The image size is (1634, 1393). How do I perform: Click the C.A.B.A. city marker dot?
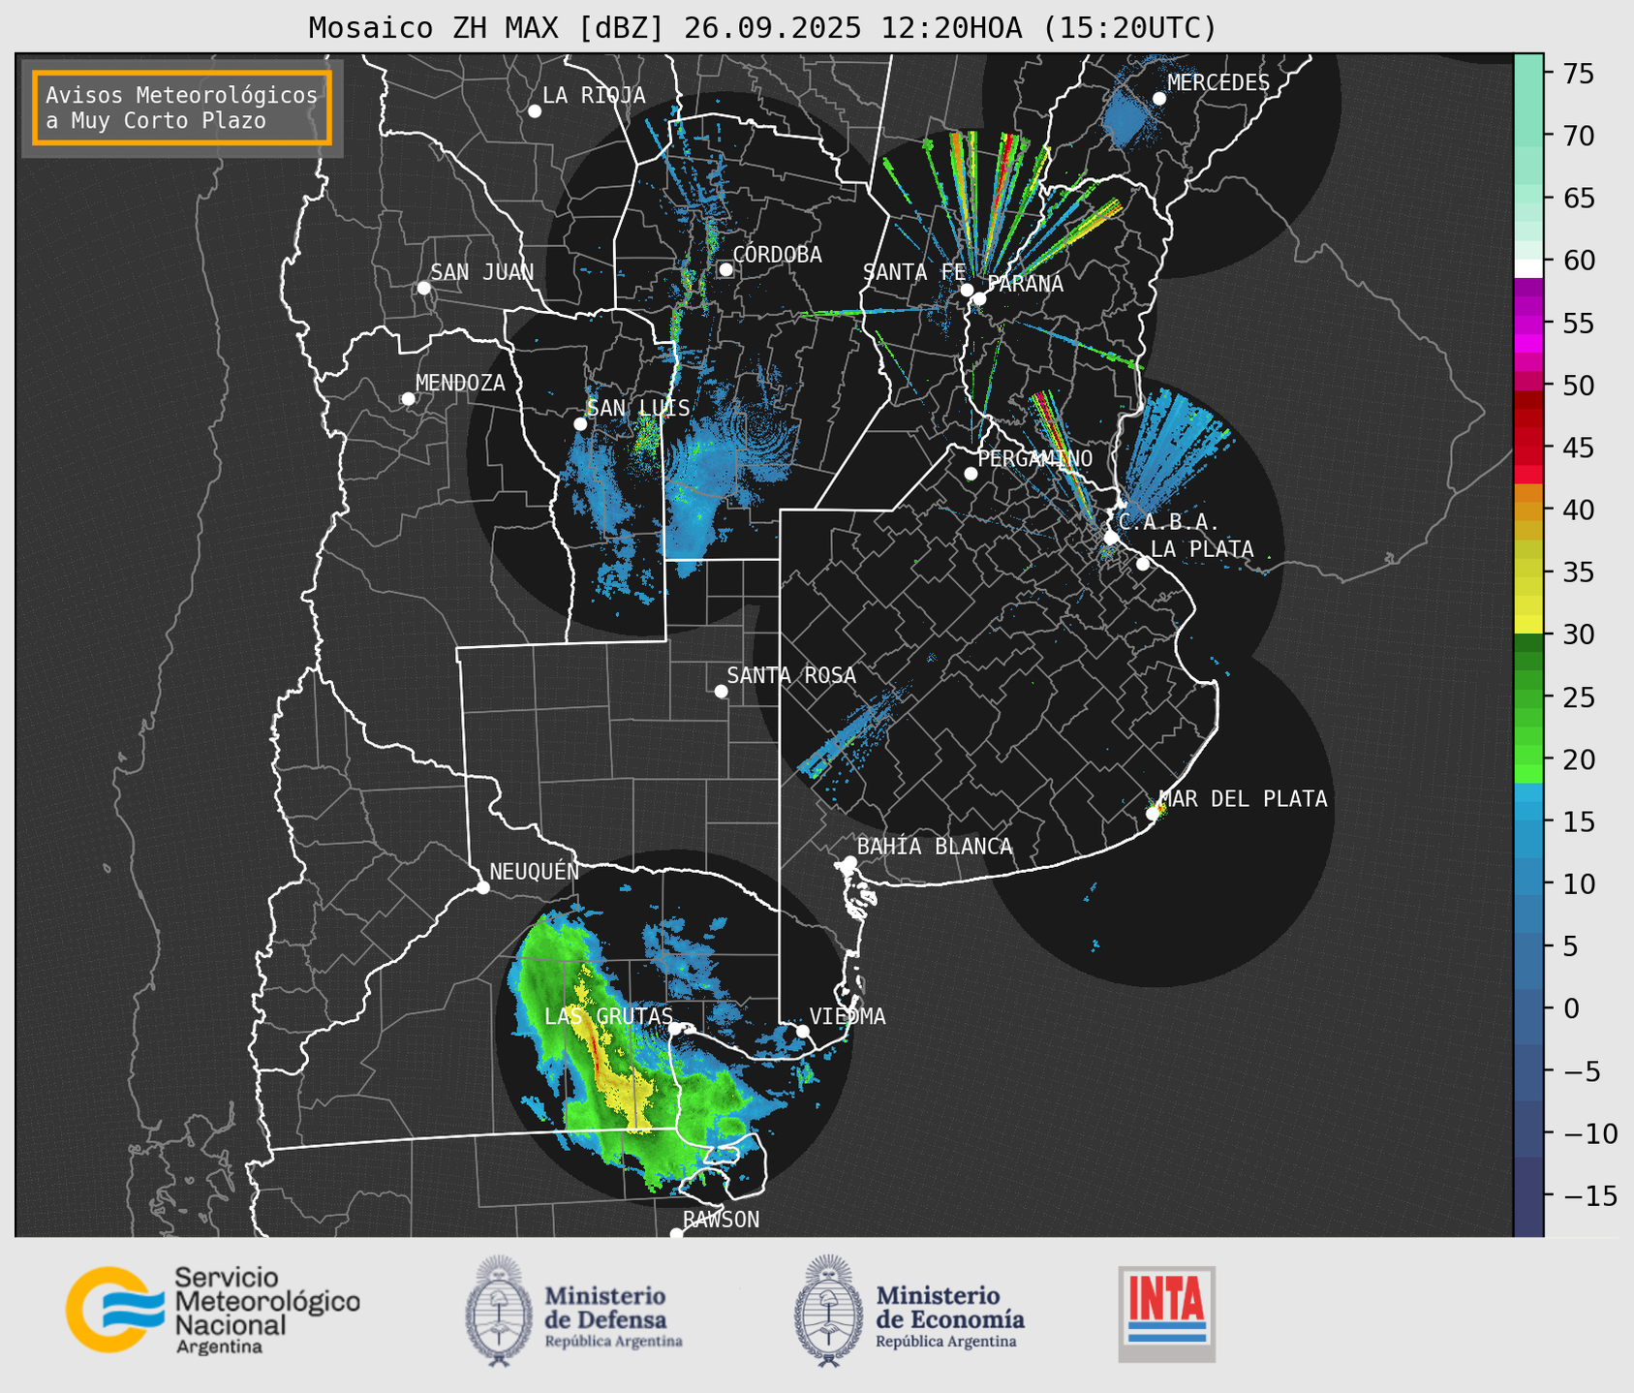[1111, 538]
